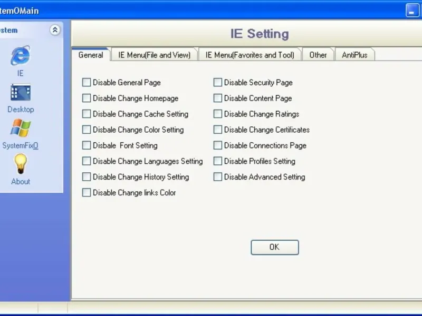Image resolution: width=422 pixels, height=316 pixels.
Task: Enable Disable General Page checkbox
Action: point(87,83)
